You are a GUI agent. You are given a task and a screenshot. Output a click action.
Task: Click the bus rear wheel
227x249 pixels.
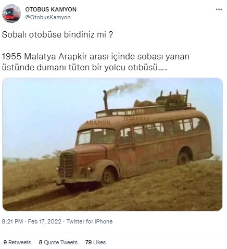(x=184, y=158)
